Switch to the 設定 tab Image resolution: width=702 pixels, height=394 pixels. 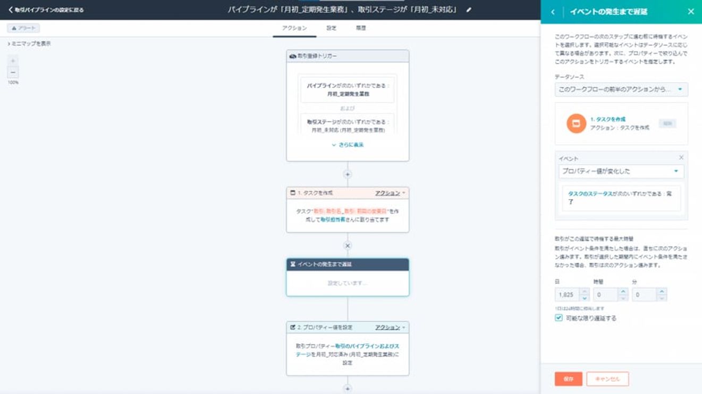pos(332,28)
